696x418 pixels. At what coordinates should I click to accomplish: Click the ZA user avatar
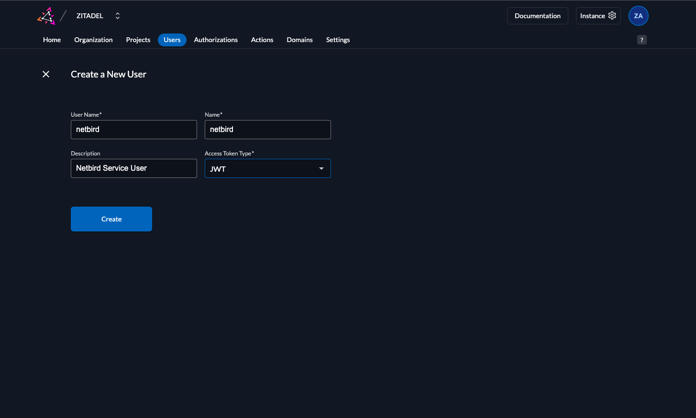(638, 16)
